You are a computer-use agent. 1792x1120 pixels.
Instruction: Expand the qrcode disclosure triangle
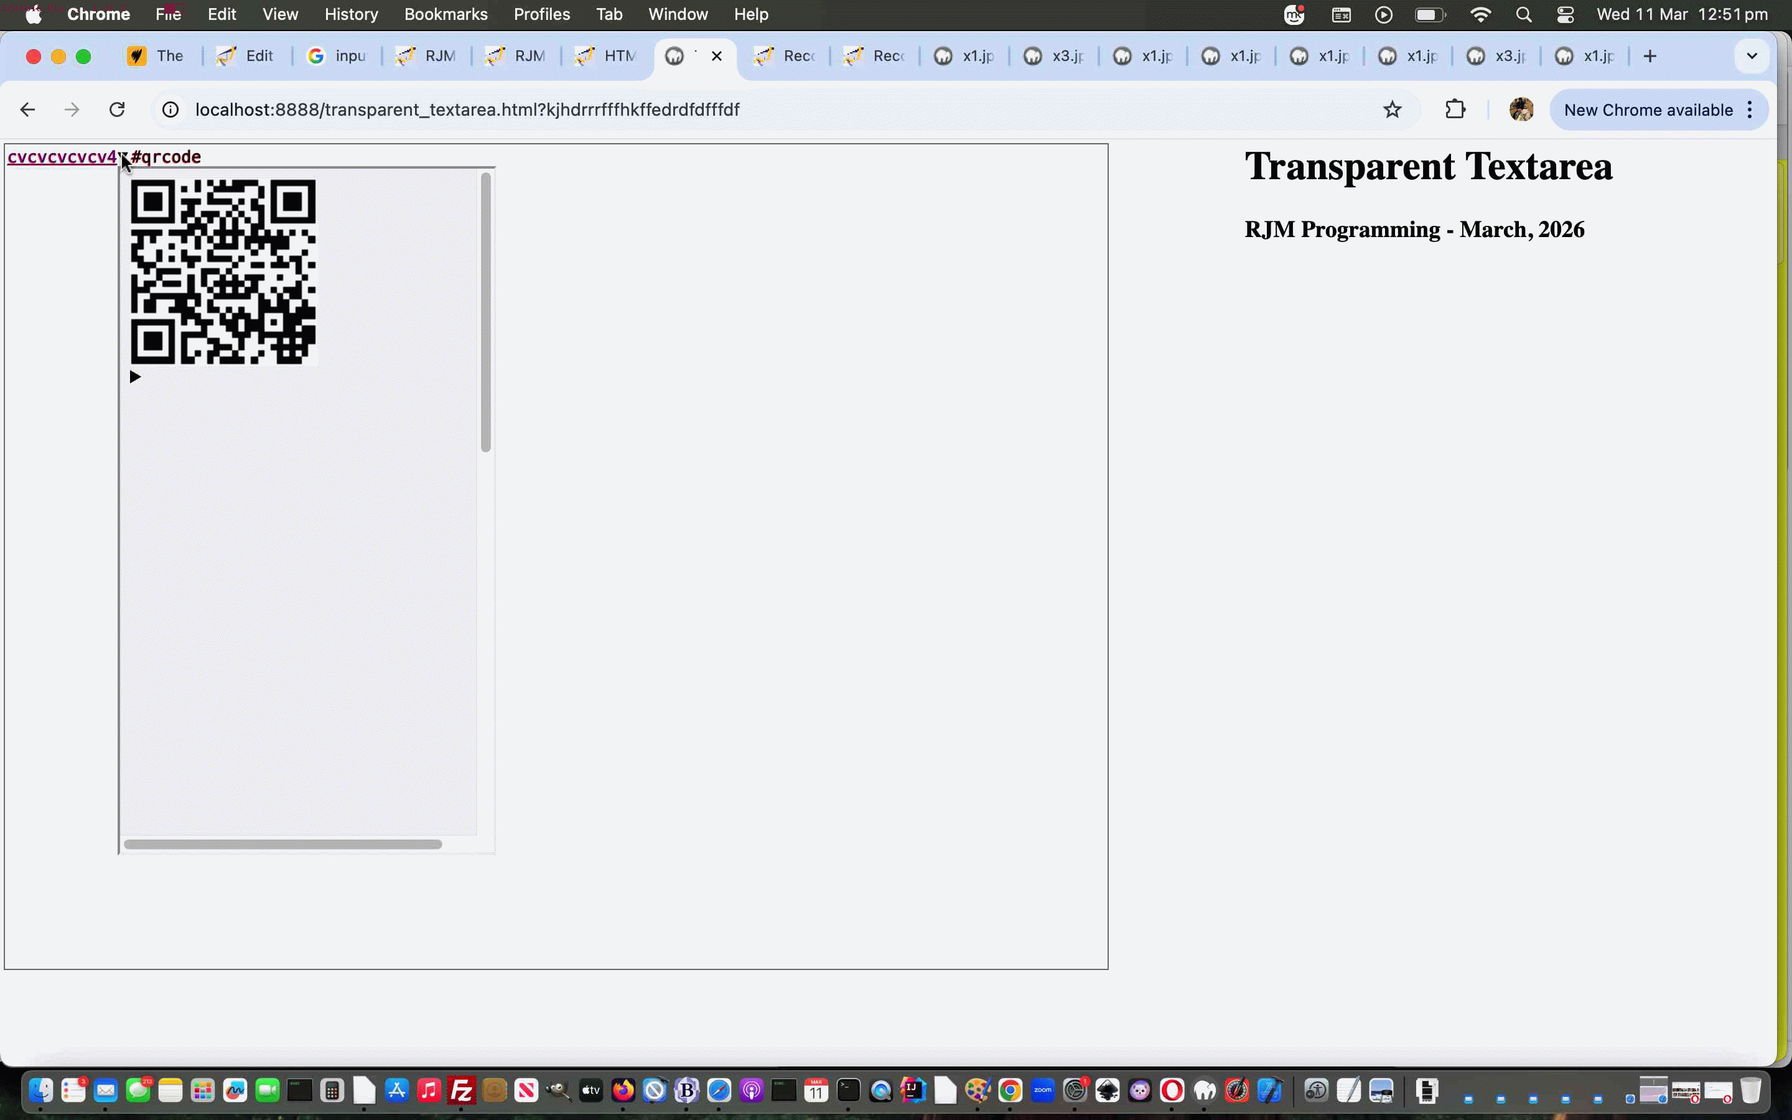[135, 376]
